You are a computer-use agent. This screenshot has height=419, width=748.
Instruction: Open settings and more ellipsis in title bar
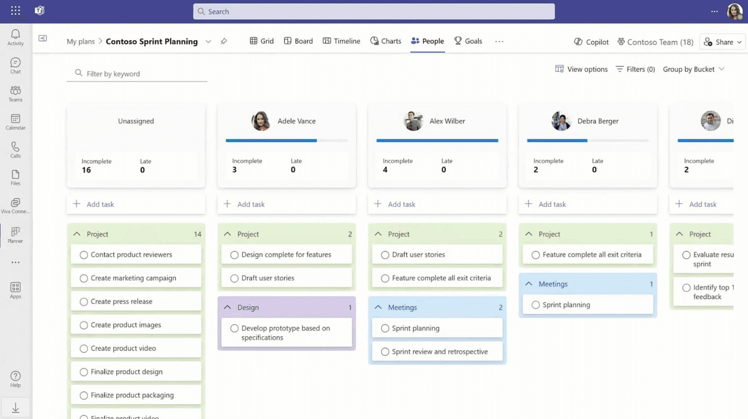tap(714, 11)
